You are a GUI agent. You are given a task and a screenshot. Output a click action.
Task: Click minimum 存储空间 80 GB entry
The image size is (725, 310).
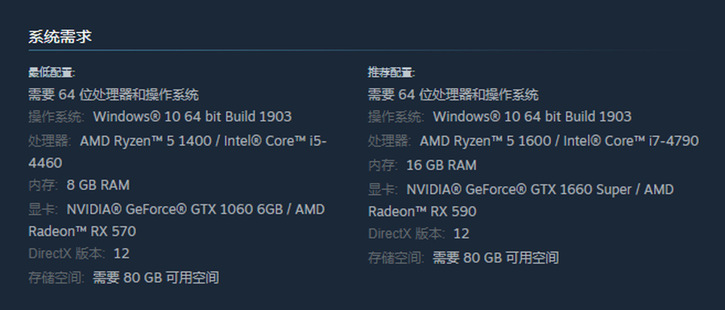(x=123, y=278)
